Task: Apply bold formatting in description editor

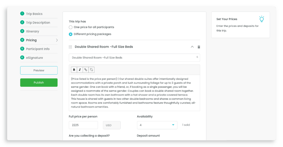Action: coord(74,70)
